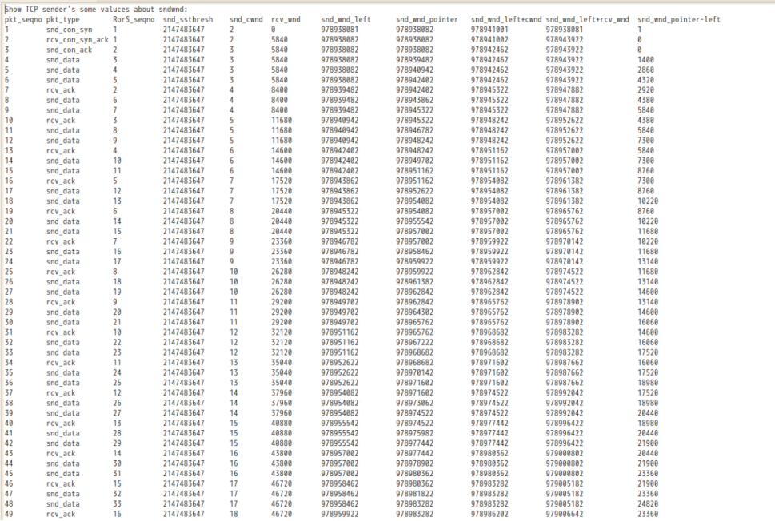Click the 24820 value in row 48
Viewport: 775px width, 521px height.
tap(649, 503)
